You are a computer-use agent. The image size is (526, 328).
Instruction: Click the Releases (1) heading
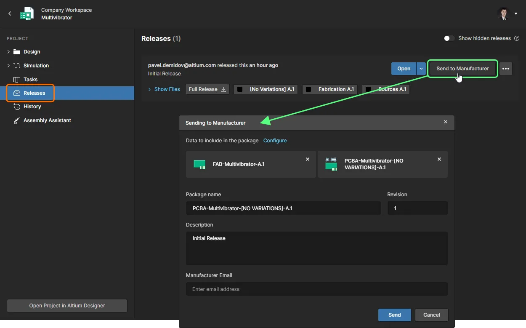(x=161, y=38)
